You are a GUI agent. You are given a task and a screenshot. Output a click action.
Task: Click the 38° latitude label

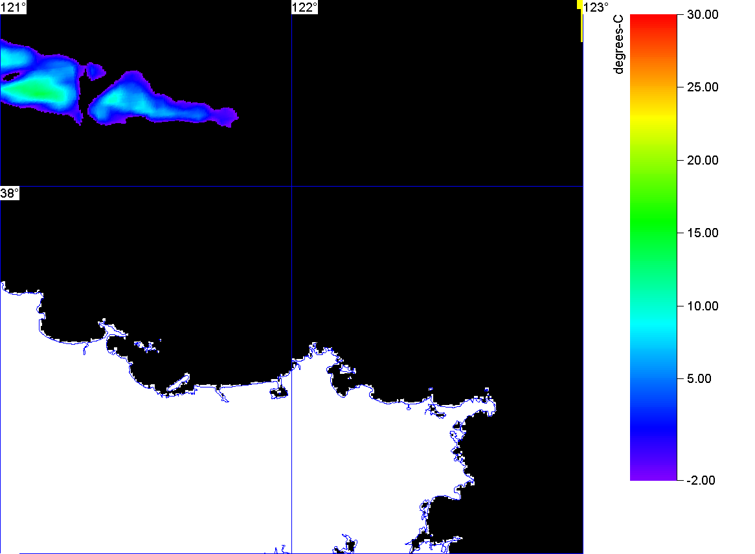click(x=10, y=193)
